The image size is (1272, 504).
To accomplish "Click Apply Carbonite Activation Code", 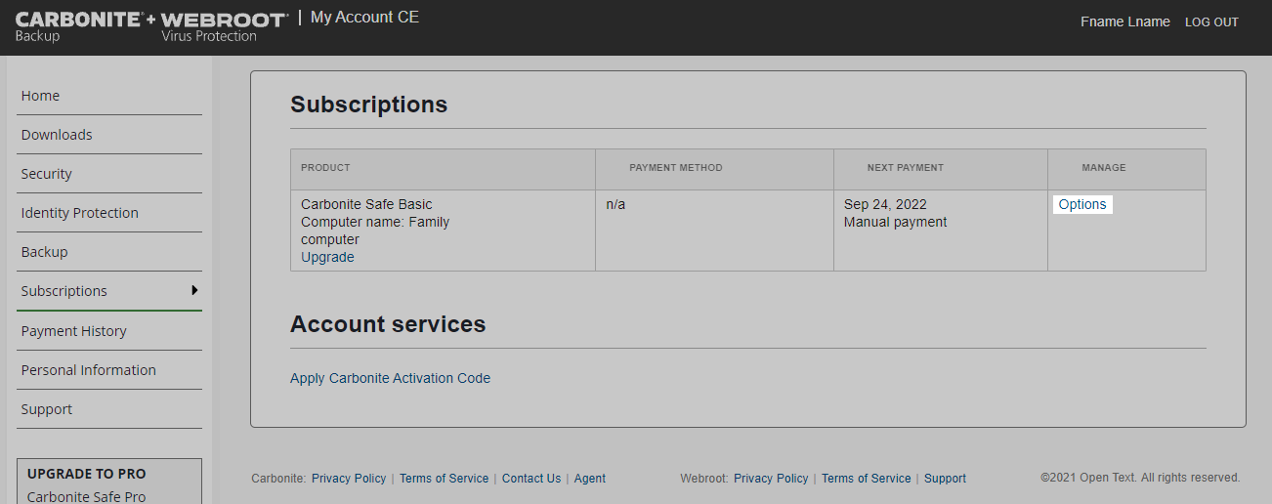I will coord(390,378).
